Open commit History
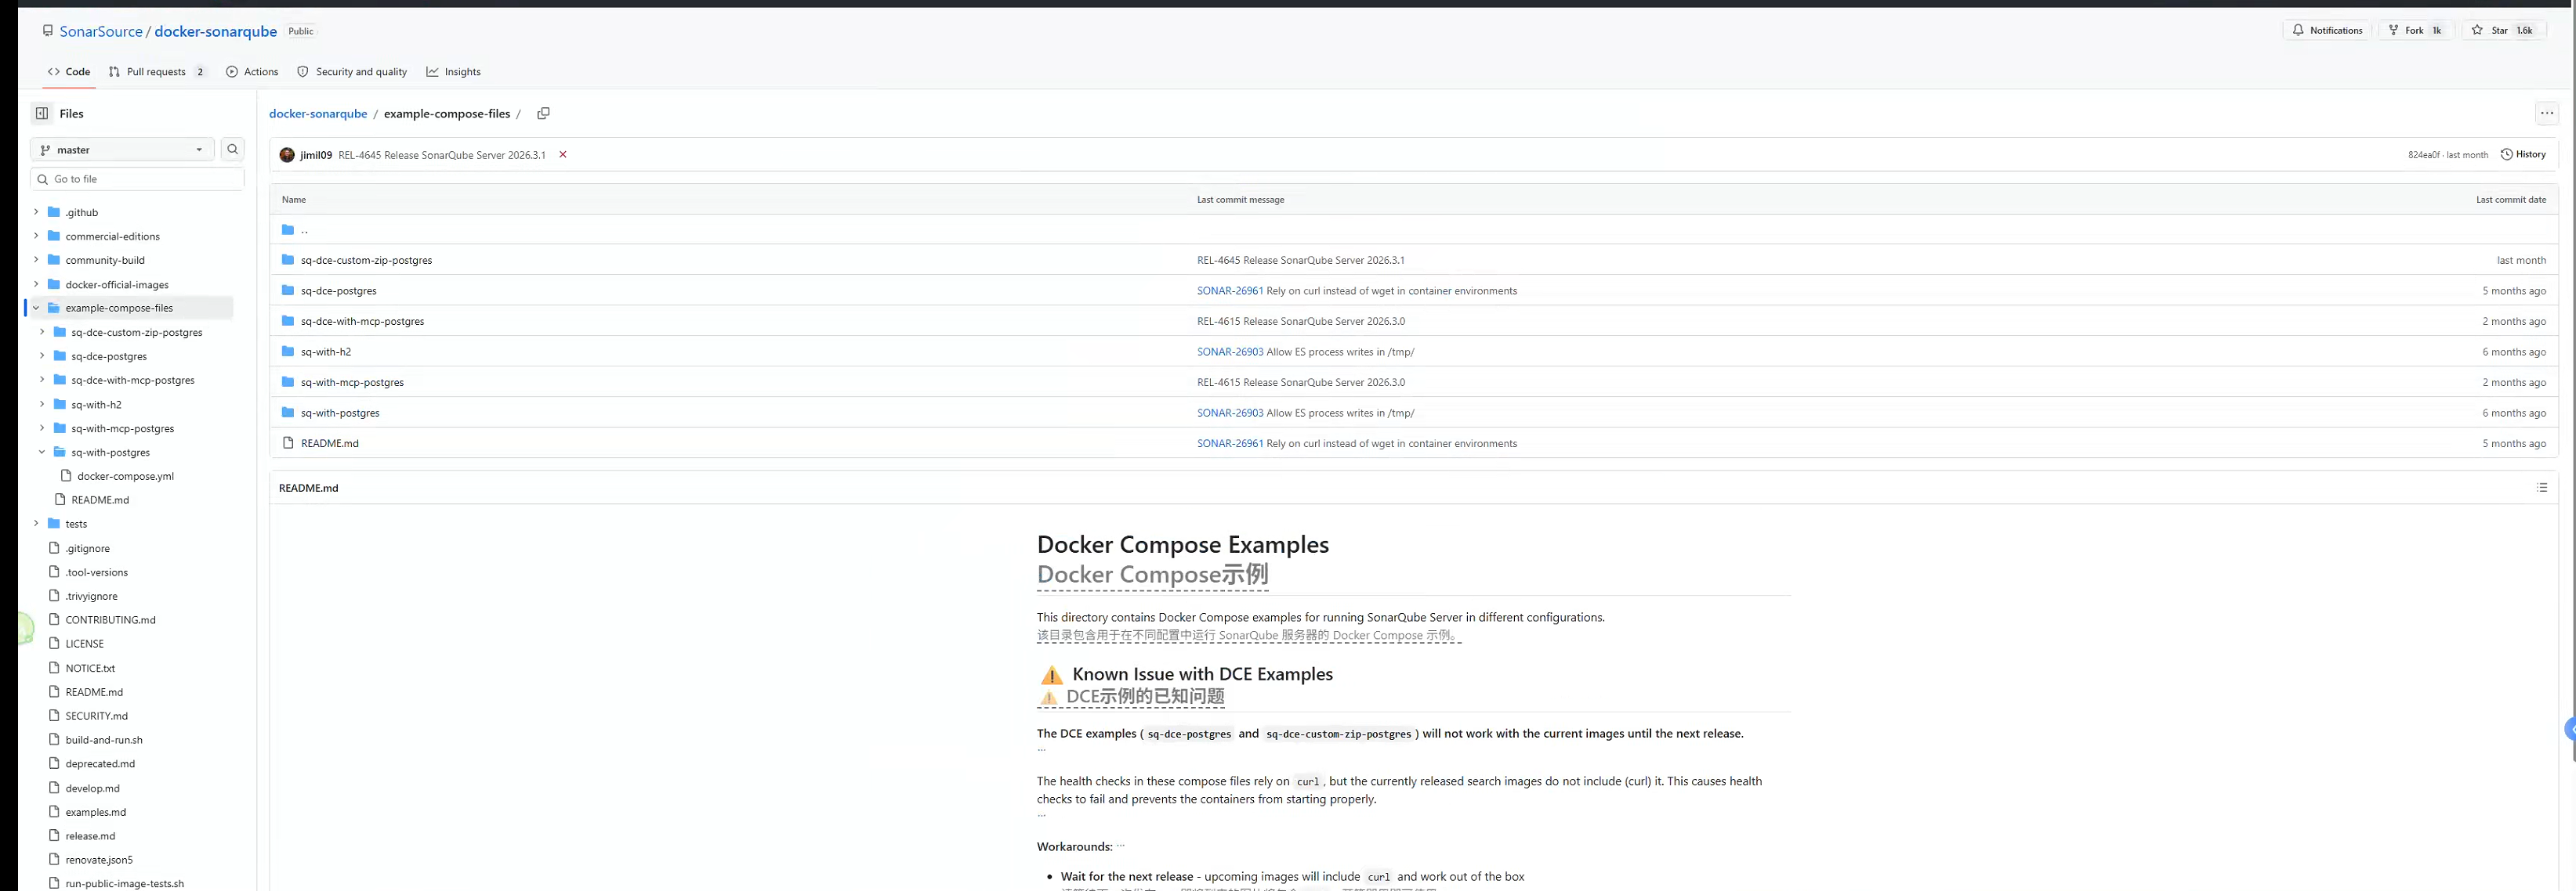This screenshot has width=2576, height=891. tap(2523, 153)
